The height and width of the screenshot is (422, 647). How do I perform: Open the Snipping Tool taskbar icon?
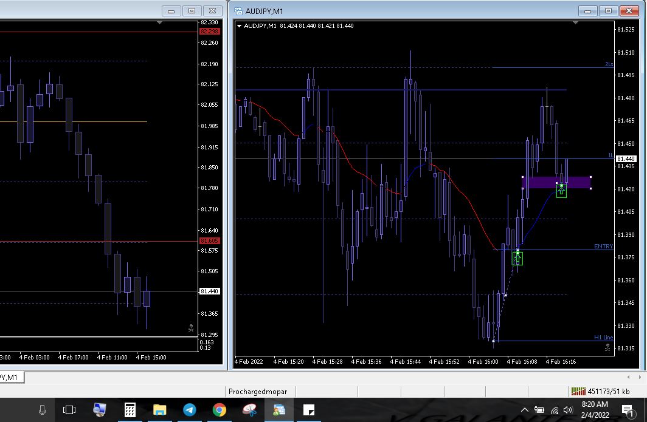point(249,410)
